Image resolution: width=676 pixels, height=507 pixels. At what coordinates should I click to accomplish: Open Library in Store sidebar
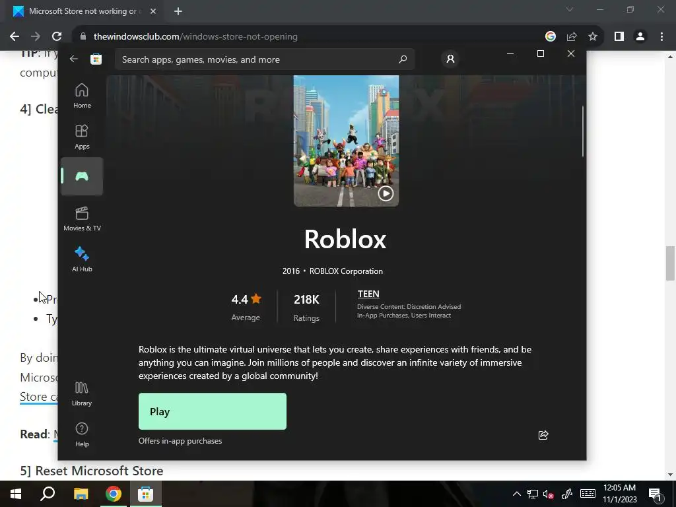pyautogui.click(x=82, y=393)
